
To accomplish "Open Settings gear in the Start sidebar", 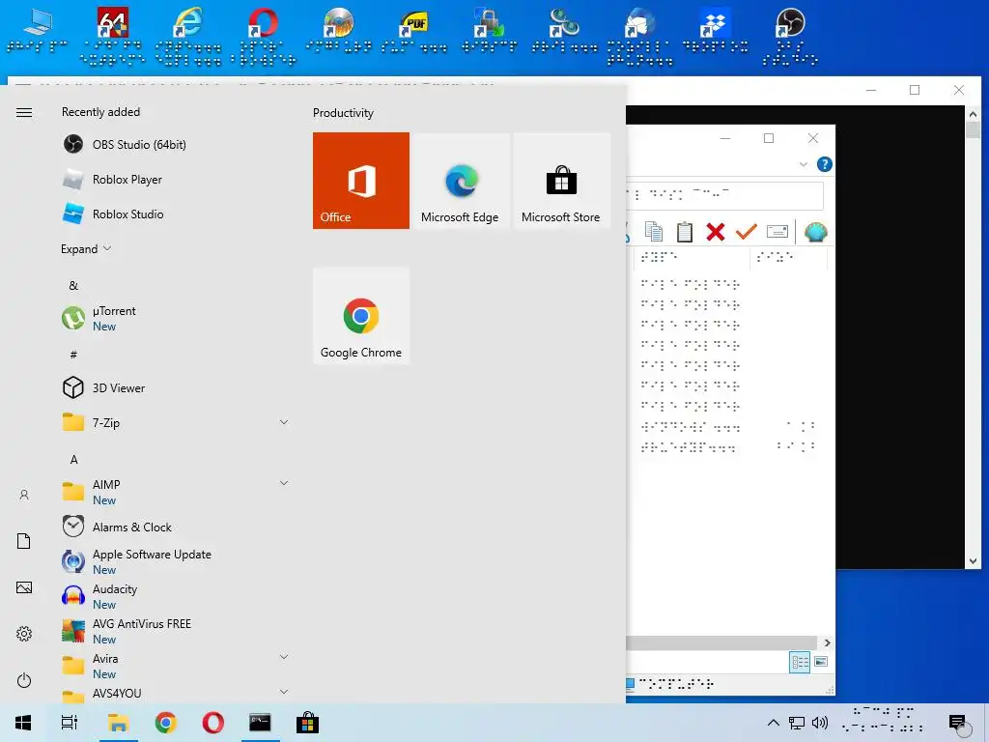I will click(24, 634).
